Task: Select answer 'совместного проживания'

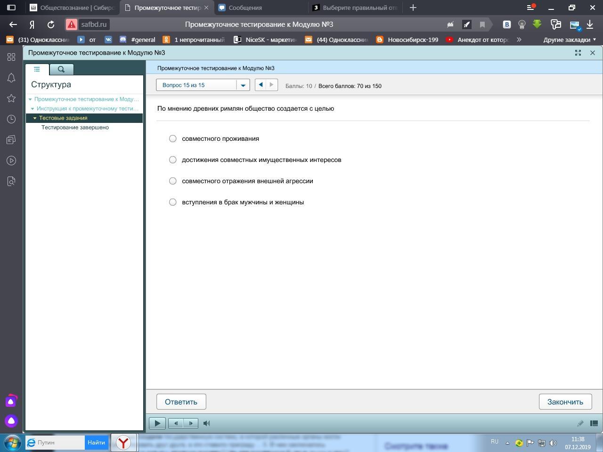Action: (173, 138)
